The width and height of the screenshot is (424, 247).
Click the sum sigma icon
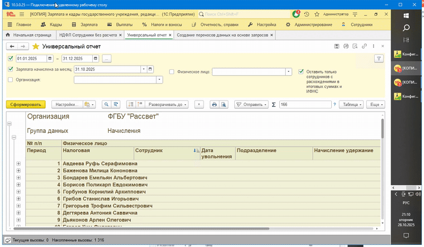tap(273, 105)
